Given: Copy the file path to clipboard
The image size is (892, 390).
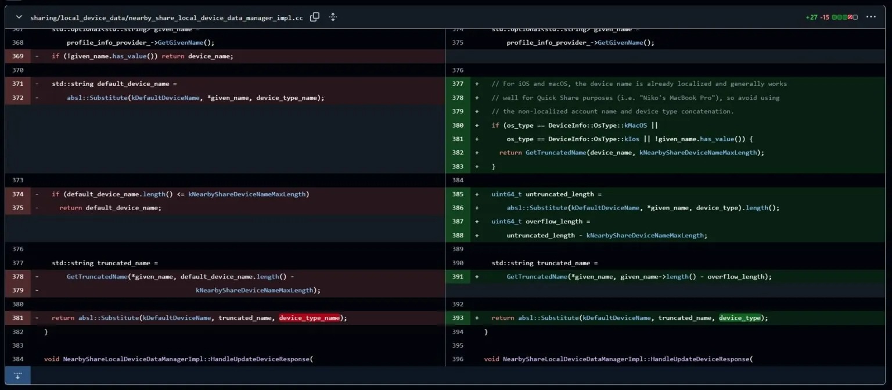Looking at the screenshot, I should [315, 17].
